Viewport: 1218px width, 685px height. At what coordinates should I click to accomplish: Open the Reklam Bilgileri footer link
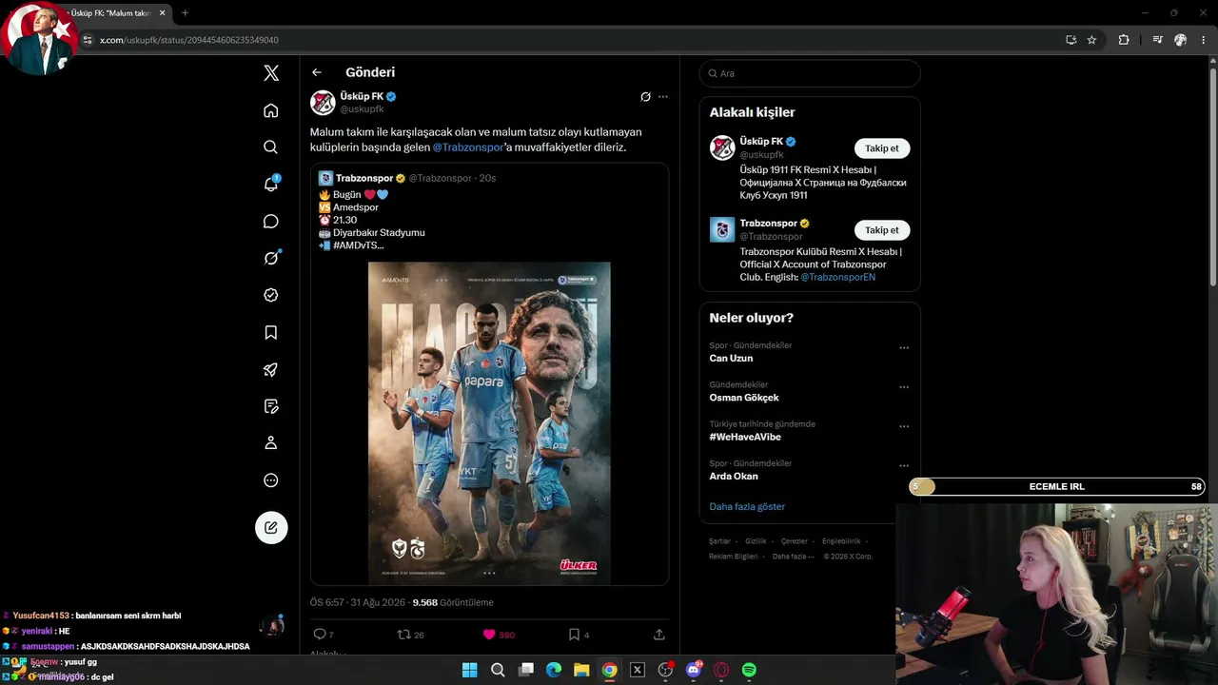click(x=734, y=557)
